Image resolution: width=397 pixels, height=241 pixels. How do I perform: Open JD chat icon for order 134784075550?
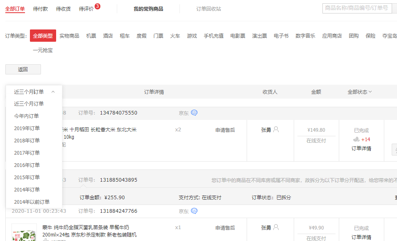(194, 113)
